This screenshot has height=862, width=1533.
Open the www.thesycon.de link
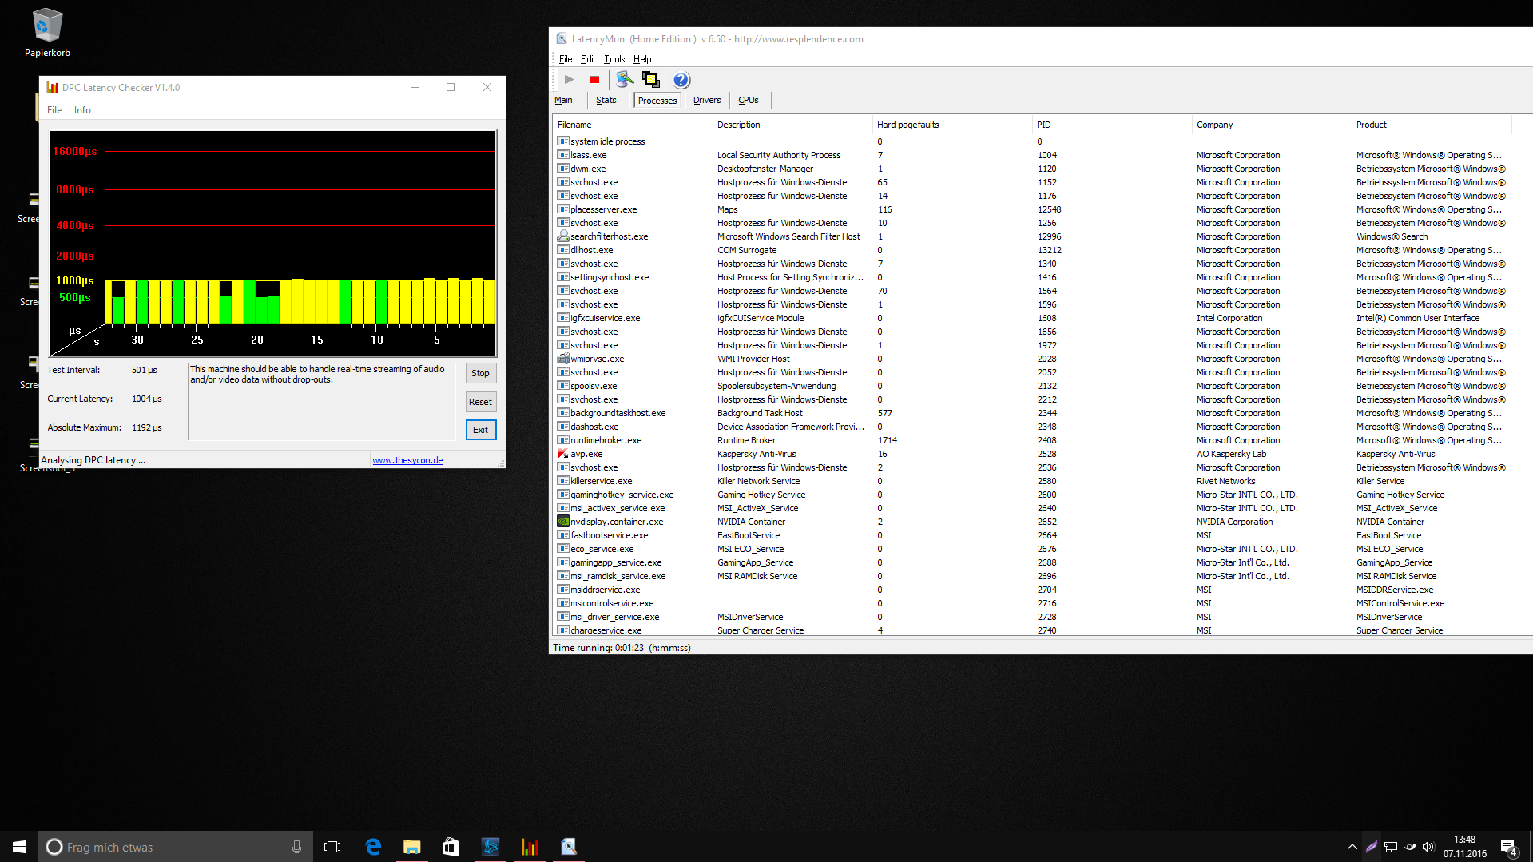[407, 460]
